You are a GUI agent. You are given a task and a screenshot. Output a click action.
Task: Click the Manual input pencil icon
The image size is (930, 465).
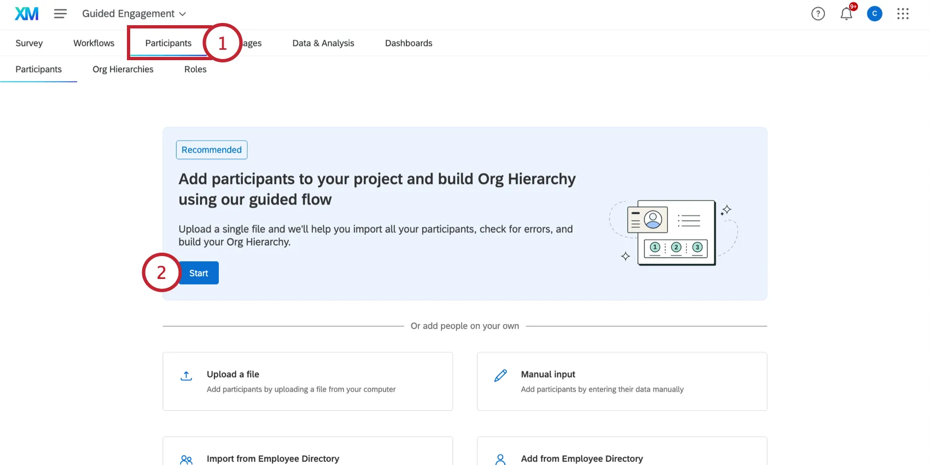click(x=501, y=376)
